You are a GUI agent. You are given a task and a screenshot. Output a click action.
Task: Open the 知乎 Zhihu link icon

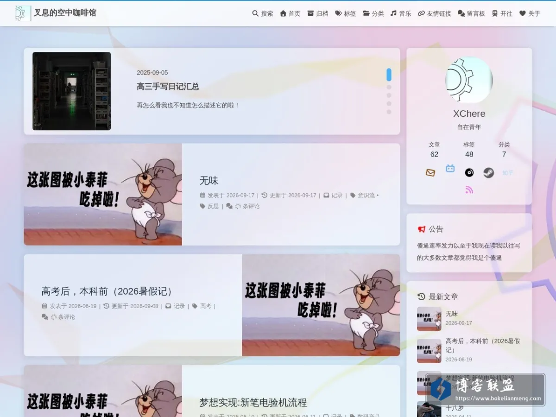pyautogui.click(x=508, y=173)
